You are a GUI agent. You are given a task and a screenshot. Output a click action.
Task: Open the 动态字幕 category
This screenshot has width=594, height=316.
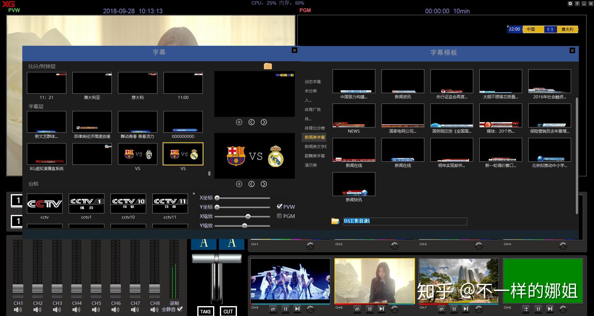(312, 82)
